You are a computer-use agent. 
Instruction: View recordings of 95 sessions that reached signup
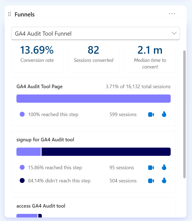(x=151, y=168)
